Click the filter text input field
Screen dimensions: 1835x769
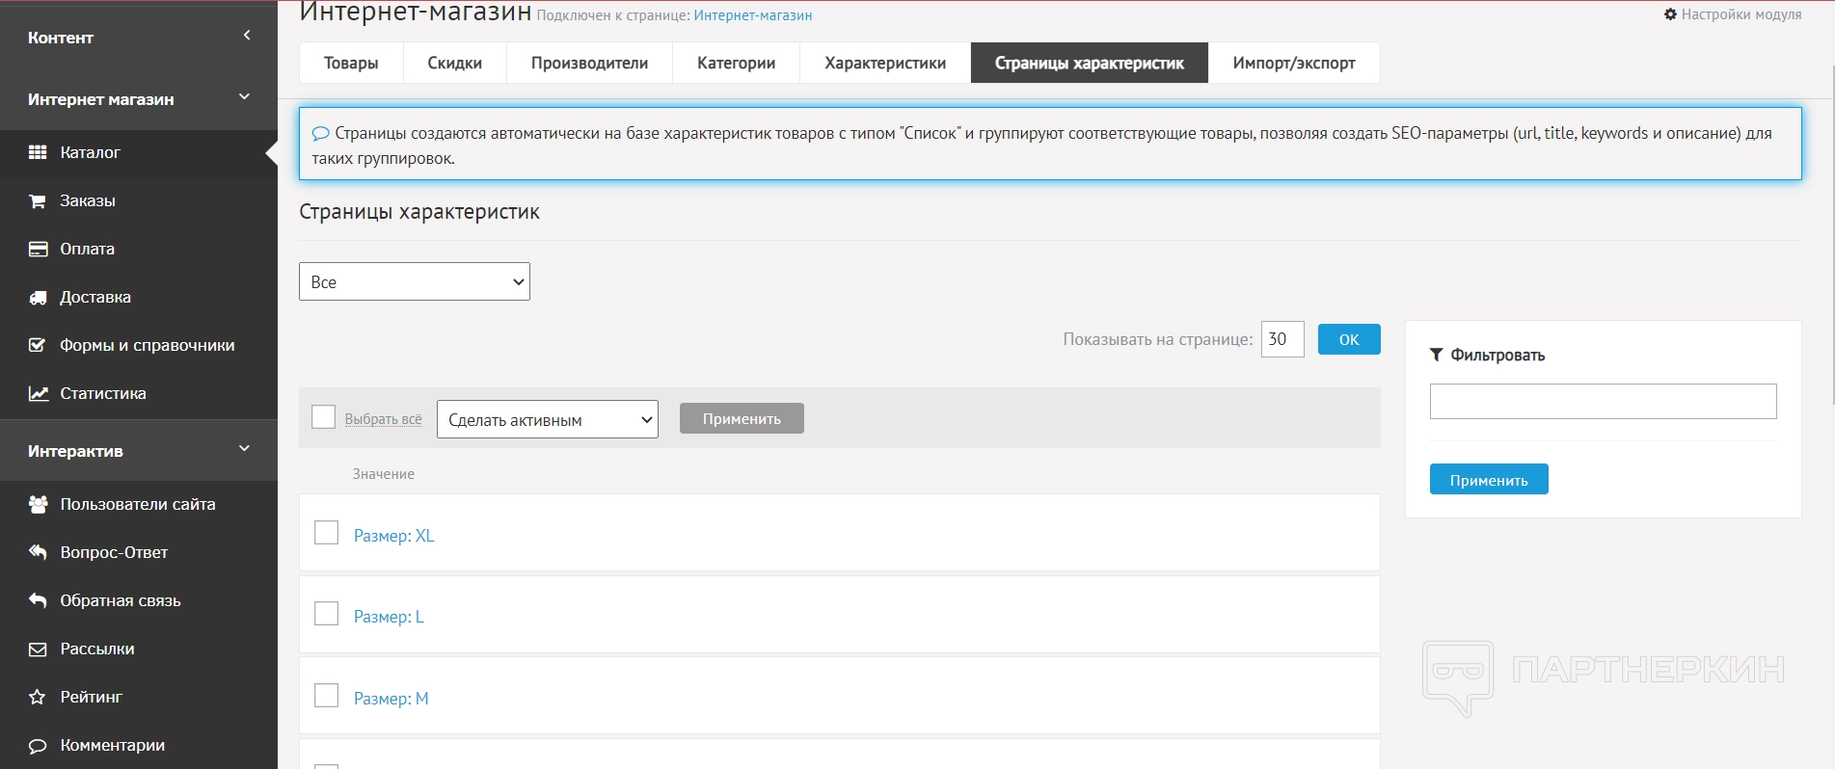point(1603,402)
